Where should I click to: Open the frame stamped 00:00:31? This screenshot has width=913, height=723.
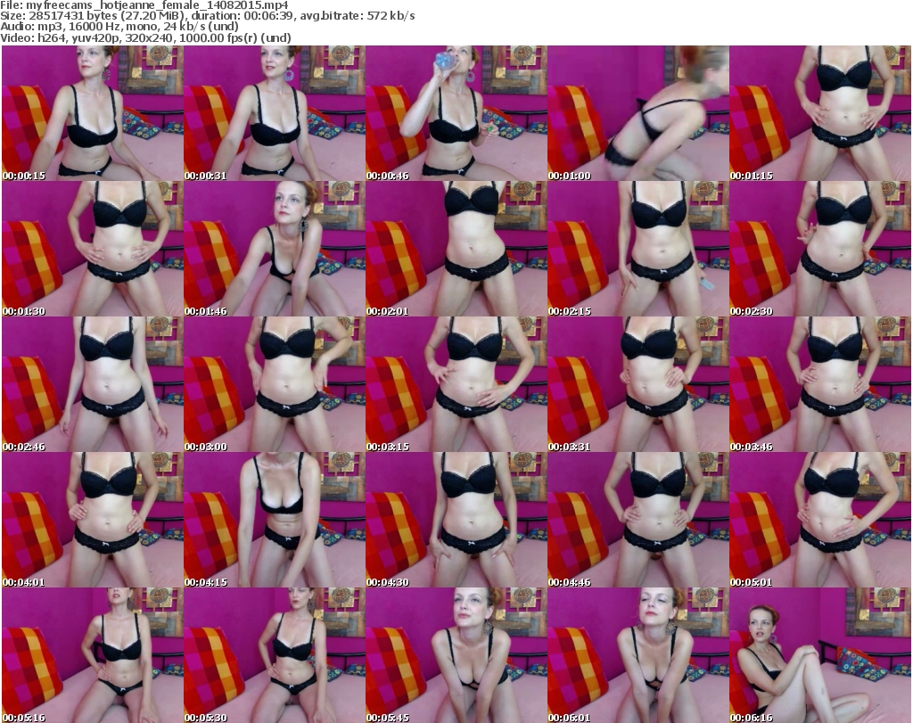coord(275,113)
